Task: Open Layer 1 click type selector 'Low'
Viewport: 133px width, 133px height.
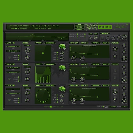Action: click(x=28, y=45)
